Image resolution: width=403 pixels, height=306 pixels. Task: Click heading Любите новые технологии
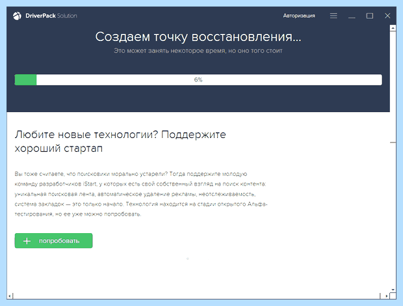[x=120, y=141]
